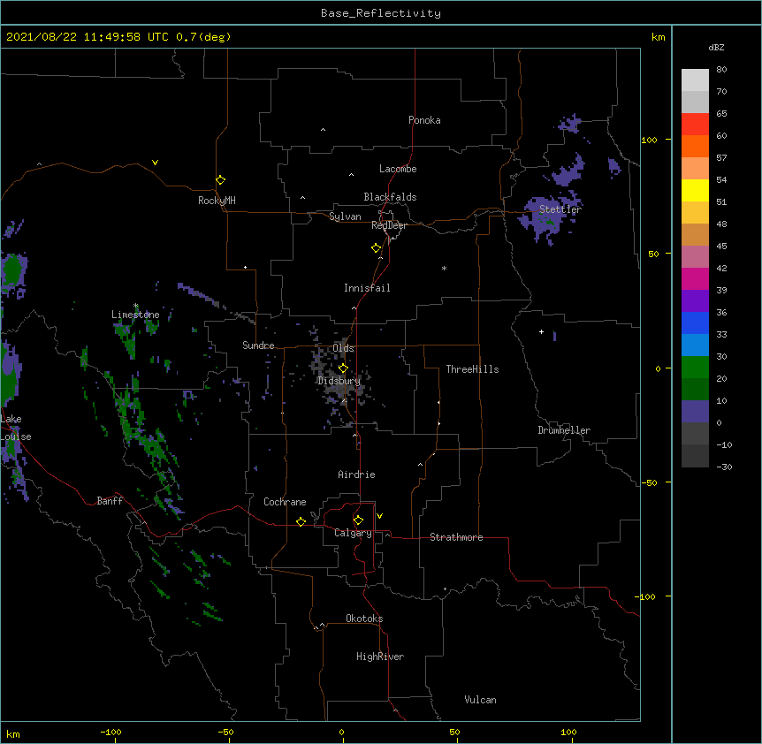Select the white asterisk east of Innisfail
This screenshot has width=762, height=744.
click(444, 268)
